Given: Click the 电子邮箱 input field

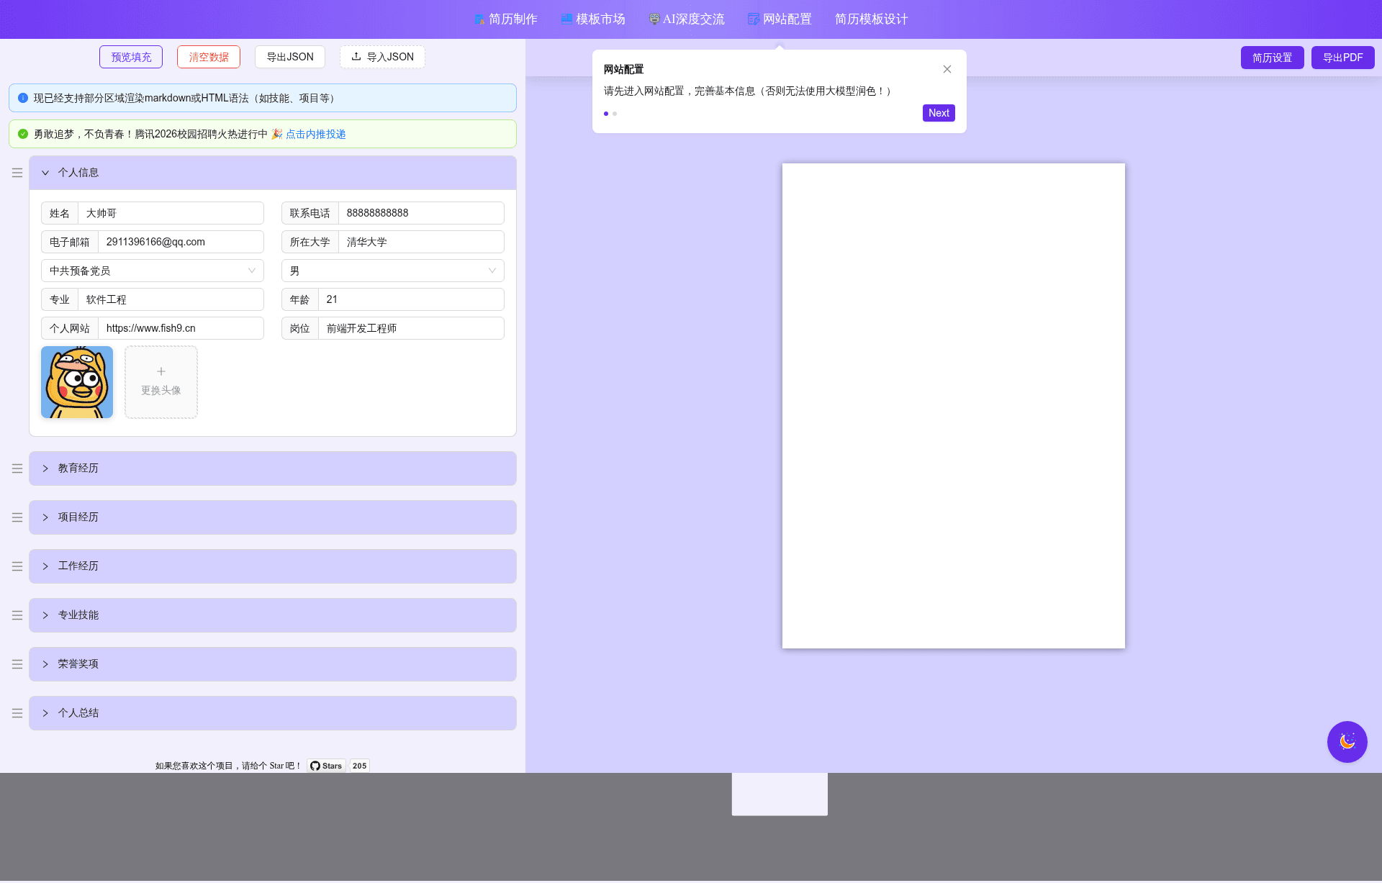Looking at the screenshot, I should pos(181,242).
